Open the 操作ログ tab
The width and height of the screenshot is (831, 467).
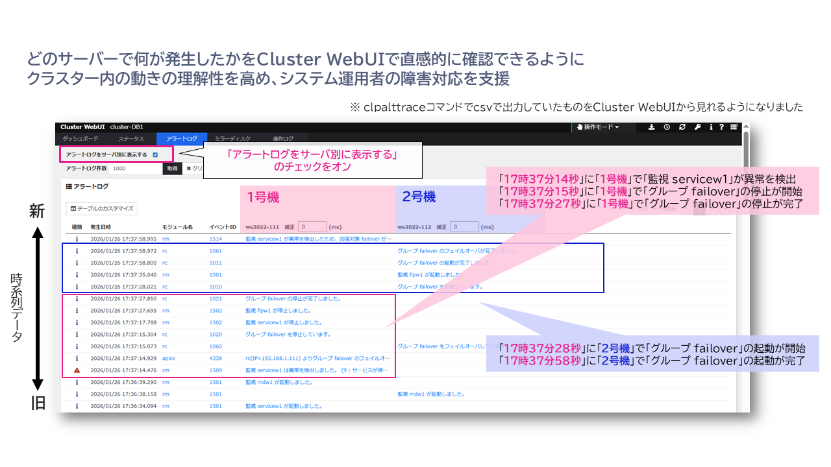click(283, 139)
